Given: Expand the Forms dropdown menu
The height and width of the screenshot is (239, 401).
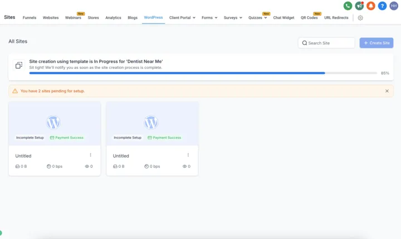Looking at the screenshot, I should pyautogui.click(x=209, y=18).
